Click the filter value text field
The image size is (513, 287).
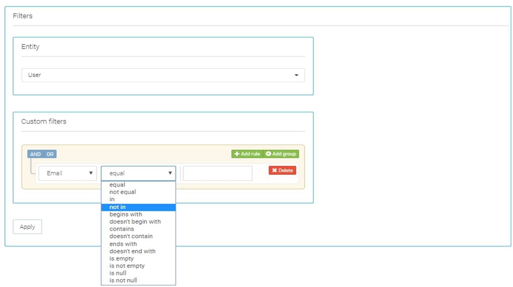(218, 173)
